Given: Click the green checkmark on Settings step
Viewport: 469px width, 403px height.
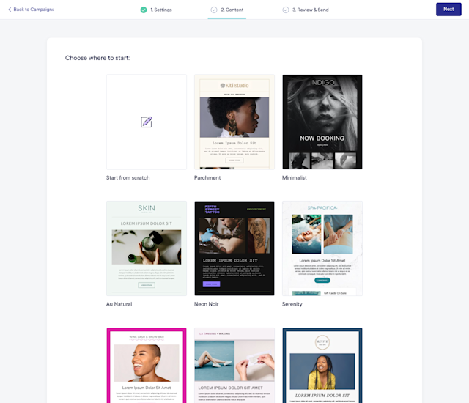Looking at the screenshot, I should coord(144,10).
